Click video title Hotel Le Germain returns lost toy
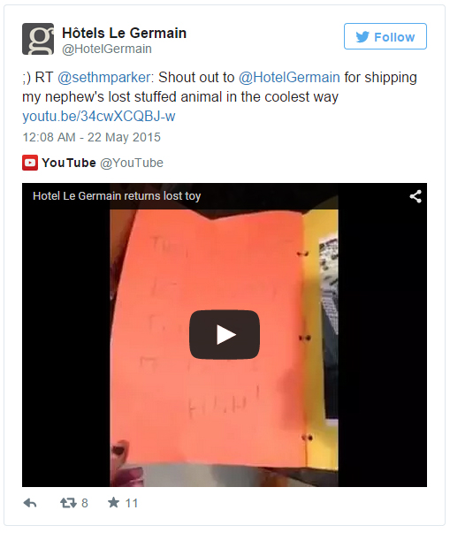The height and width of the screenshot is (533, 450). click(117, 196)
